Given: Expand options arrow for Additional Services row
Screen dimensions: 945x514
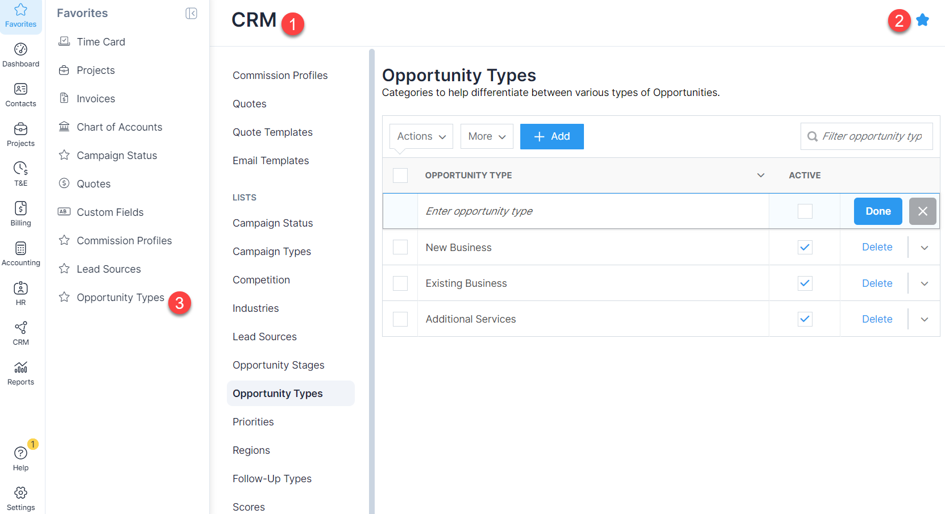Looking at the screenshot, I should point(925,319).
